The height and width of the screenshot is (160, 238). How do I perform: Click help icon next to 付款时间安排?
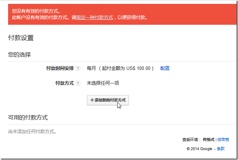point(78,69)
